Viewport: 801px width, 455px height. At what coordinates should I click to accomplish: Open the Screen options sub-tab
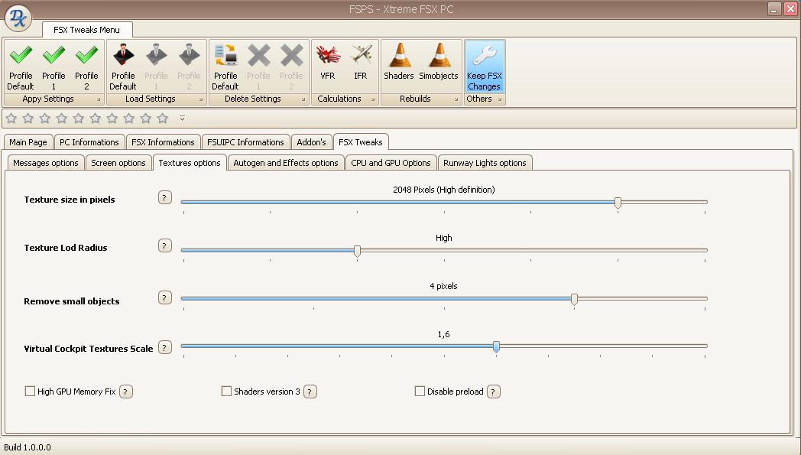tap(118, 163)
